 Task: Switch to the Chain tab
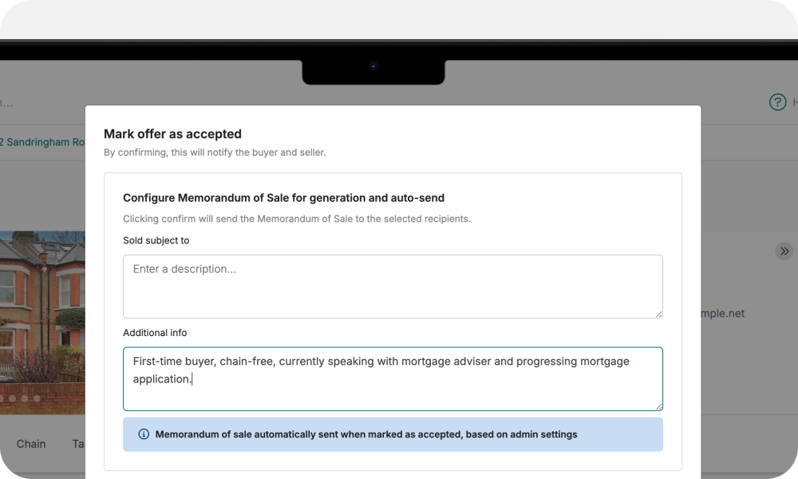click(x=30, y=444)
